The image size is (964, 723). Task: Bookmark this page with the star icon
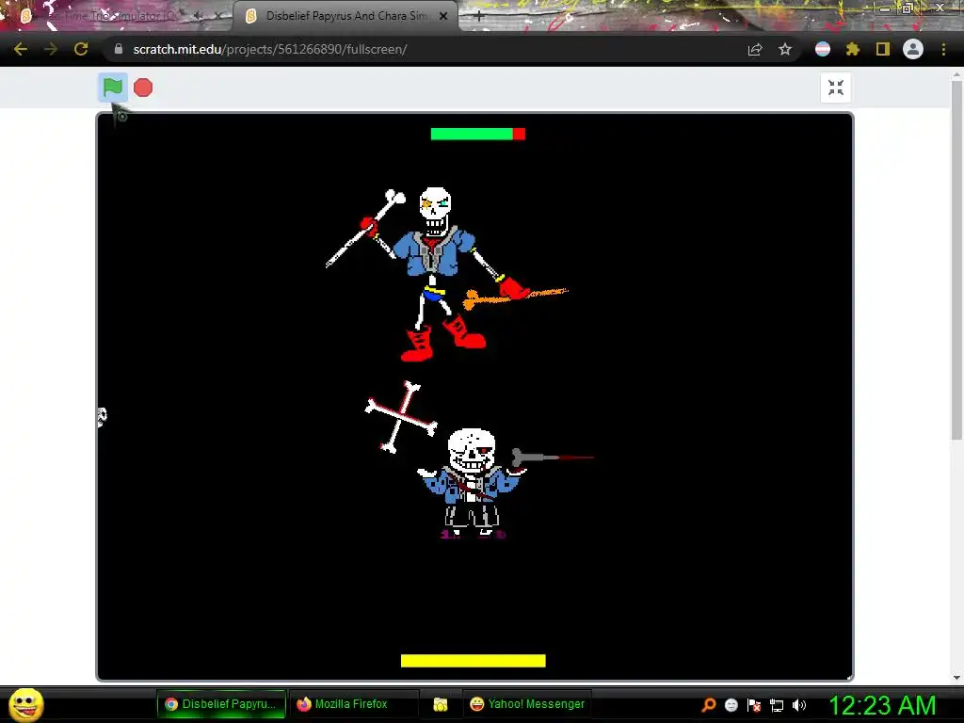point(785,50)
